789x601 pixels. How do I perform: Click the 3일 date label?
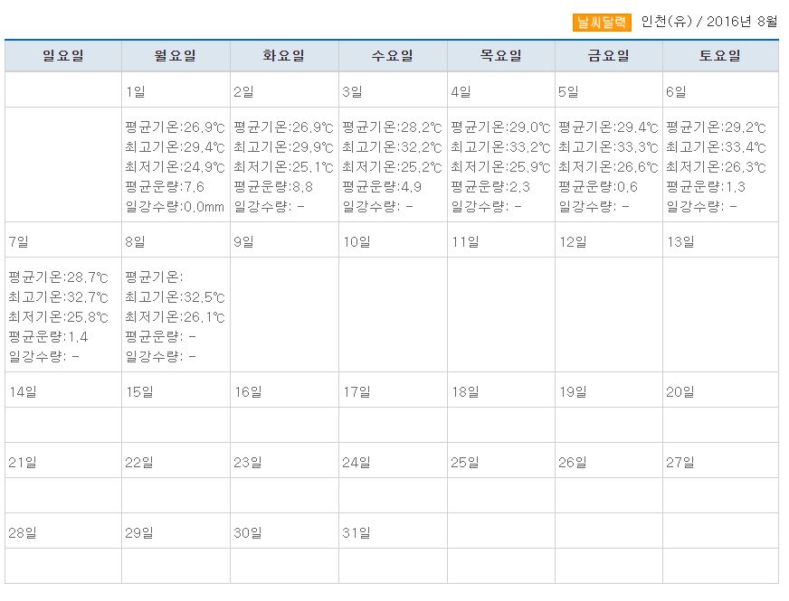point(352,91)
